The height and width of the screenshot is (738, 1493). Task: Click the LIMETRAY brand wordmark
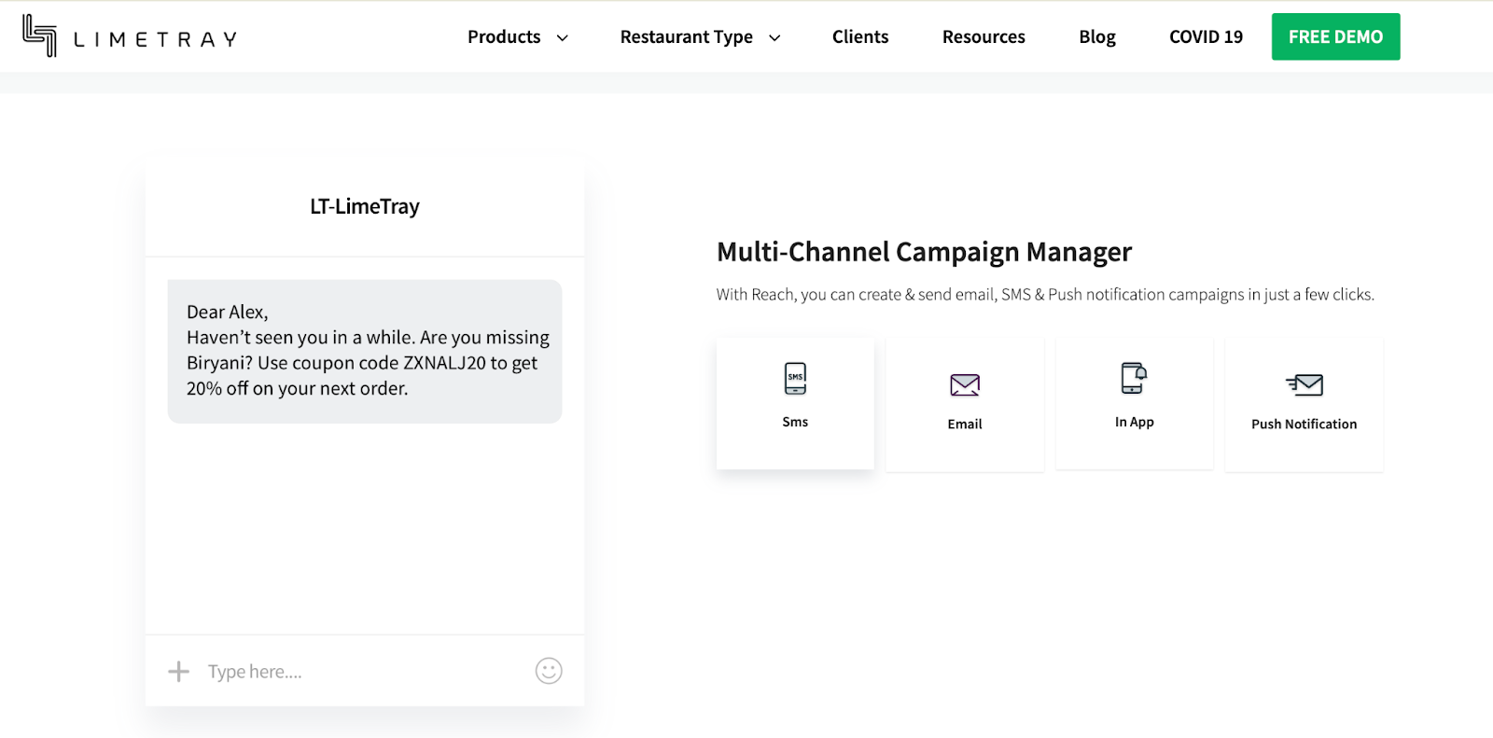coord(155,39)
